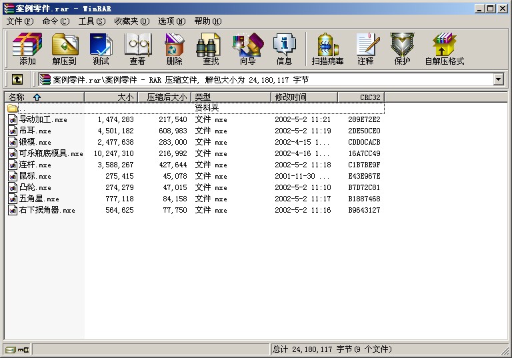Click the Test (测试) toolbar icon
The height and width of the screenshot is (358, 512).
(x=101, y=49)
